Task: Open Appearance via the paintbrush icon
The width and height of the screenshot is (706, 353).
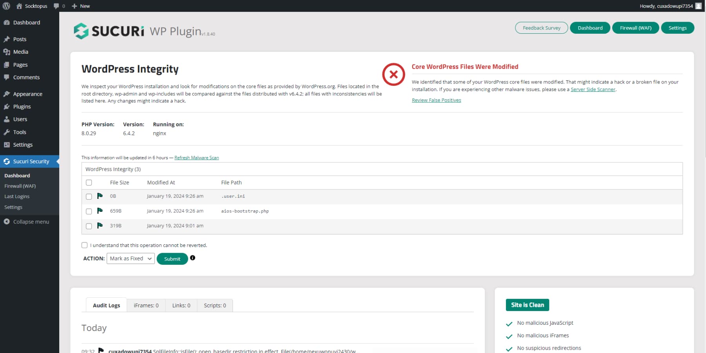Action: point(7,94)
